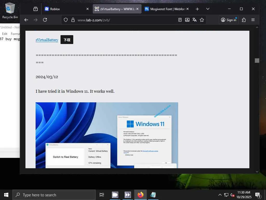Open Firefox application menu
266x200 pixels.
pyautogui.click(x=253, y=20)
